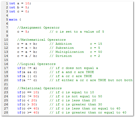Click the 'Multiplication' comment word
Viewport: 136px width, 118px height.
tap(70, 52)
